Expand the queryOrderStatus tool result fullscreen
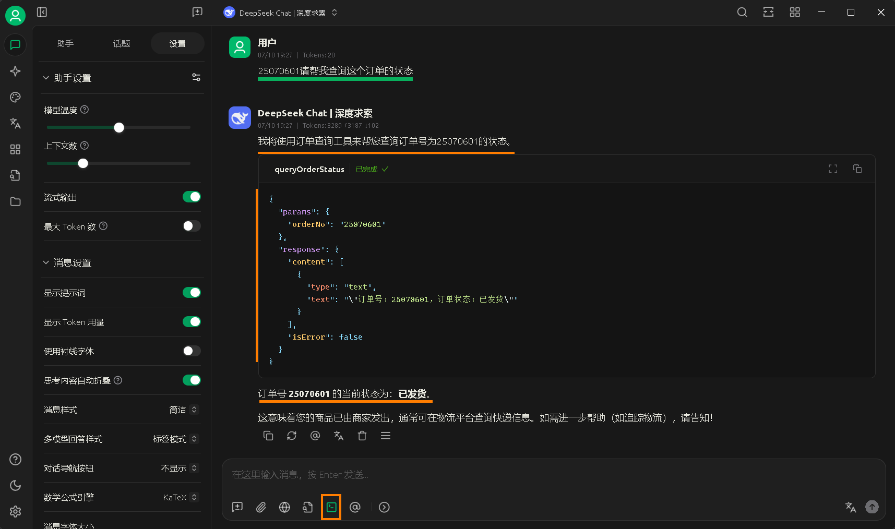 pos(833,169)
